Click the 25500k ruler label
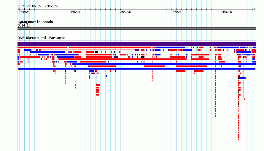264x151 pixels. [x=75, y=12]
